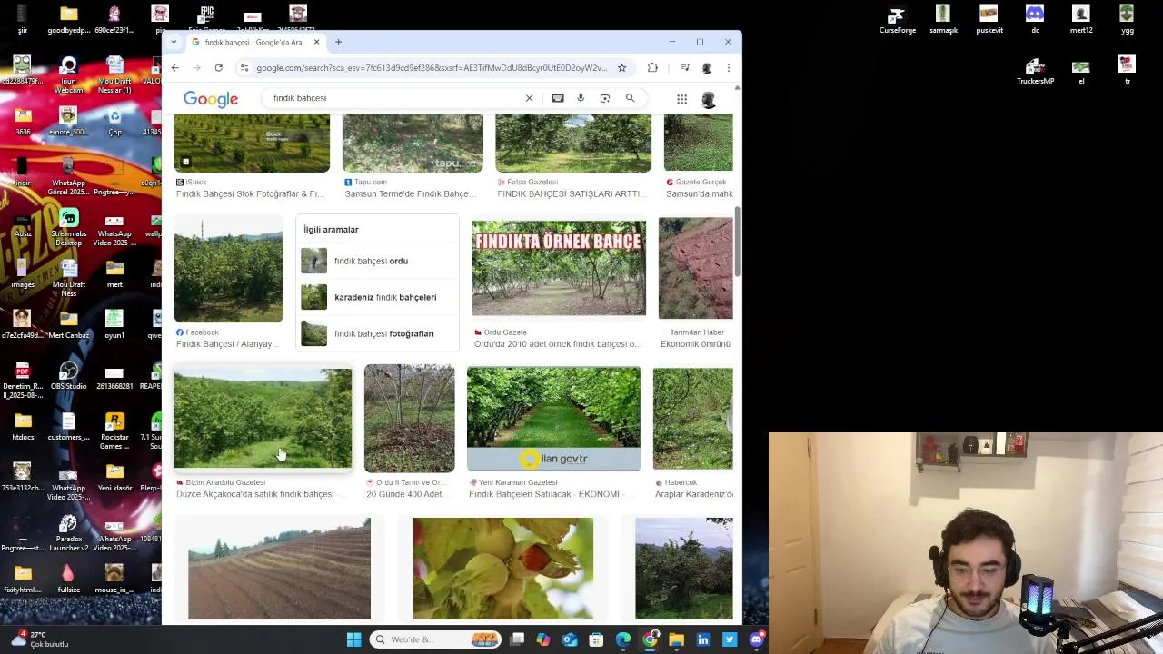Open Streamlabs Desktop shortcut
Image resolution: width=1163 pixels, height=654 pixels.
68,227
